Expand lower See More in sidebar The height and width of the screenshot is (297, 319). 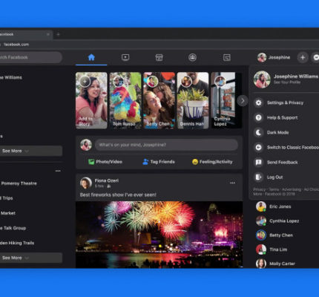[x=31, y=258]
